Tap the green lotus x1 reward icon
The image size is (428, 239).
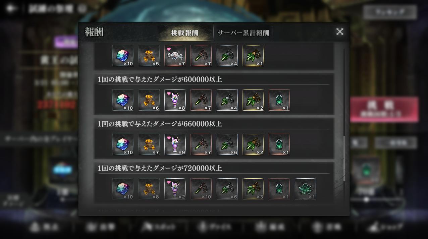click(305, 189)
